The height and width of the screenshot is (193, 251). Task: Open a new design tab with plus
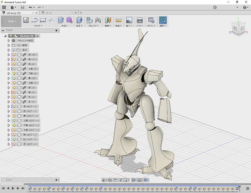pos(81,13)
